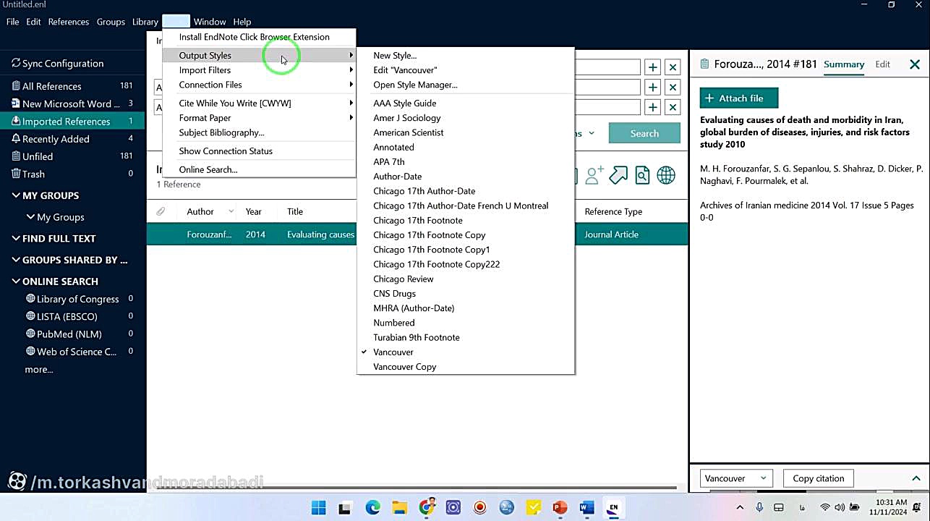Add a search row with second plus button
The width and height of the screenshot is (930, 521).
653,87
